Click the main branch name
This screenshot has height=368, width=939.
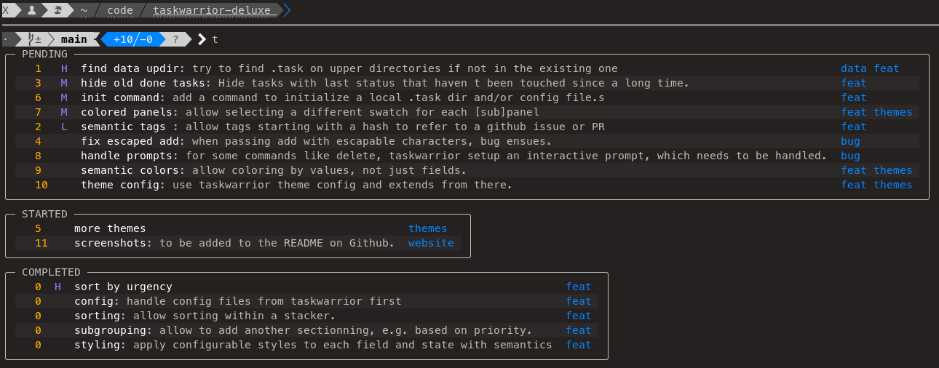[74, 39]
